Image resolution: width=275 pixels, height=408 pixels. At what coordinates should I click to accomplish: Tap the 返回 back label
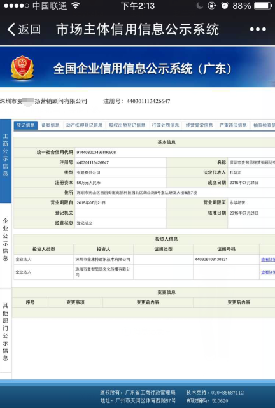(29, 29)
